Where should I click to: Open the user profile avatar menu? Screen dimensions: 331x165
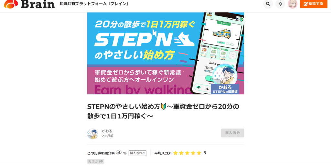click(293, 4)
